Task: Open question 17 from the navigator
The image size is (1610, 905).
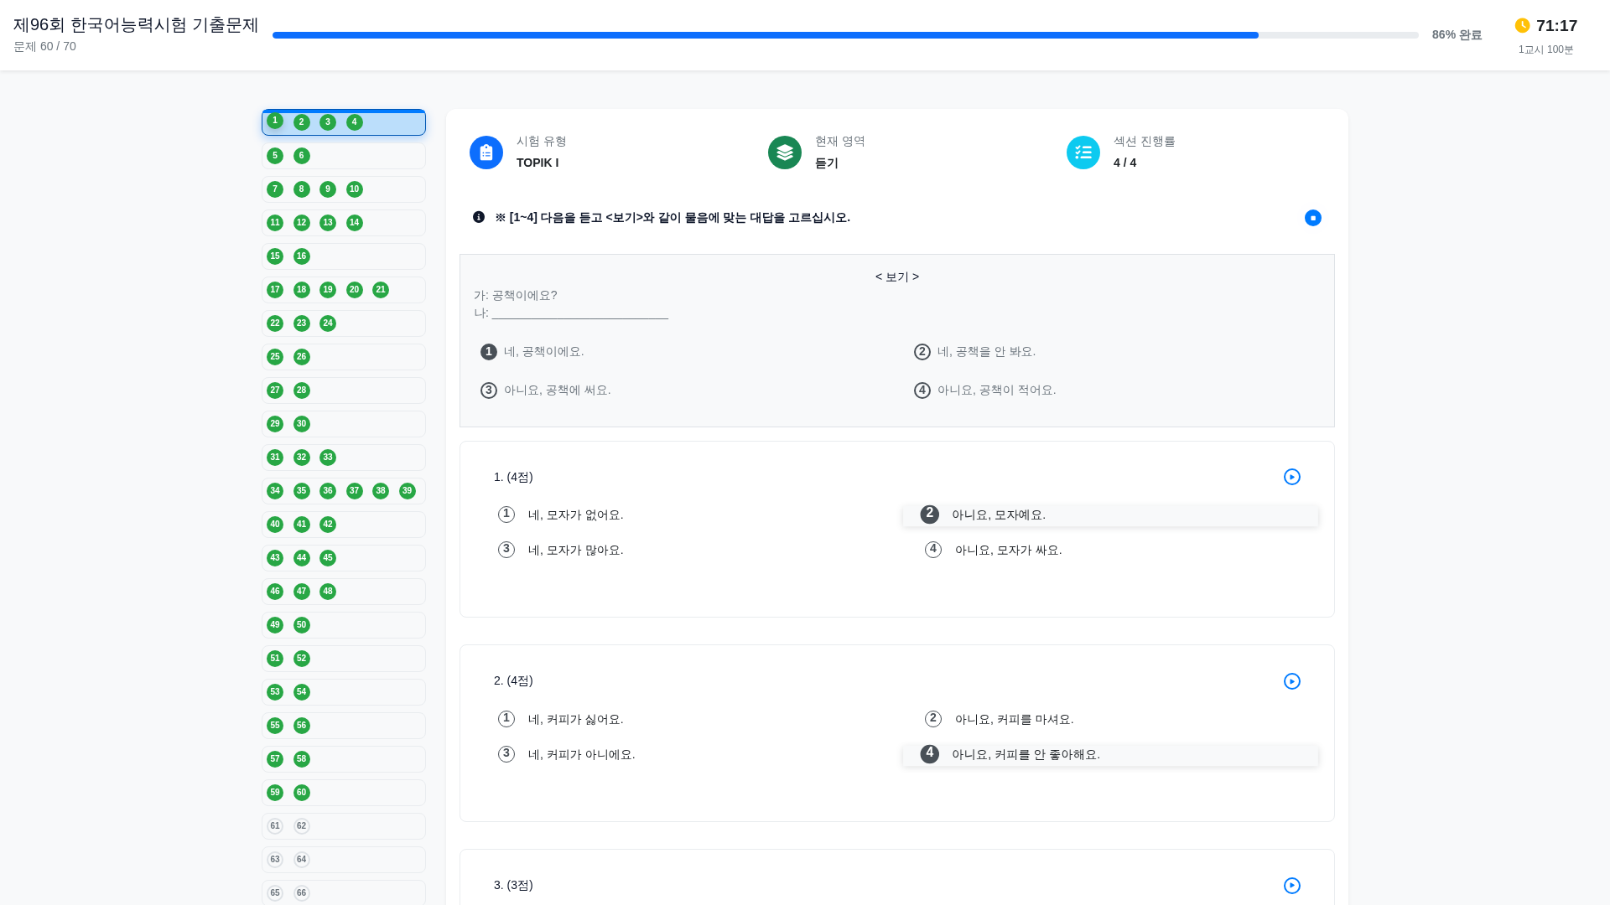Action: click(275, 290)
